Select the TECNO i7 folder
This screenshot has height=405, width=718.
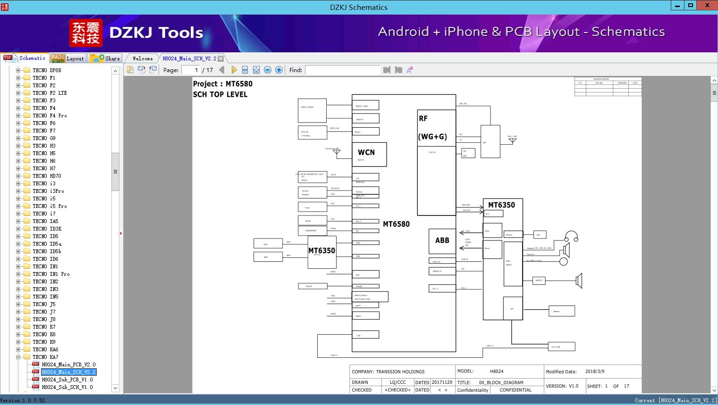pos(44,214)
